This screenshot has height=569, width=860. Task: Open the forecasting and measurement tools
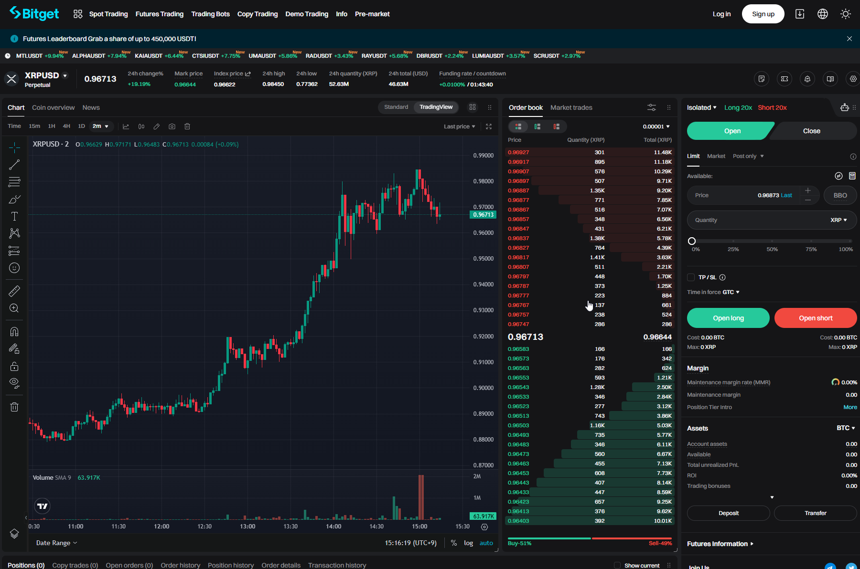click(x=14, y=251)
